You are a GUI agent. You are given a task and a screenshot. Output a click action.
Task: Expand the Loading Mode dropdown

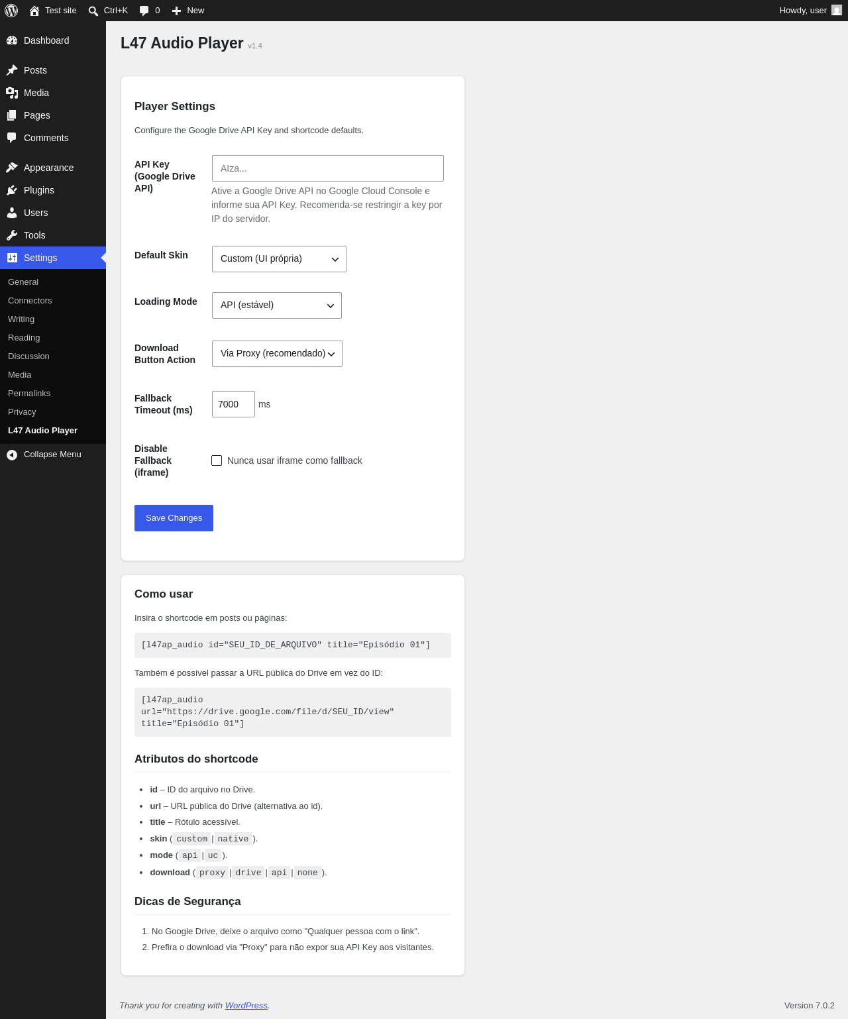(x=277, y=305)
